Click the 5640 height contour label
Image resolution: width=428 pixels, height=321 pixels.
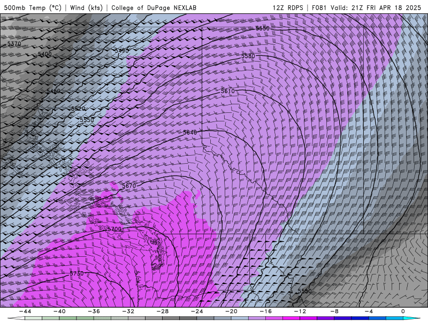coord(190,132)
